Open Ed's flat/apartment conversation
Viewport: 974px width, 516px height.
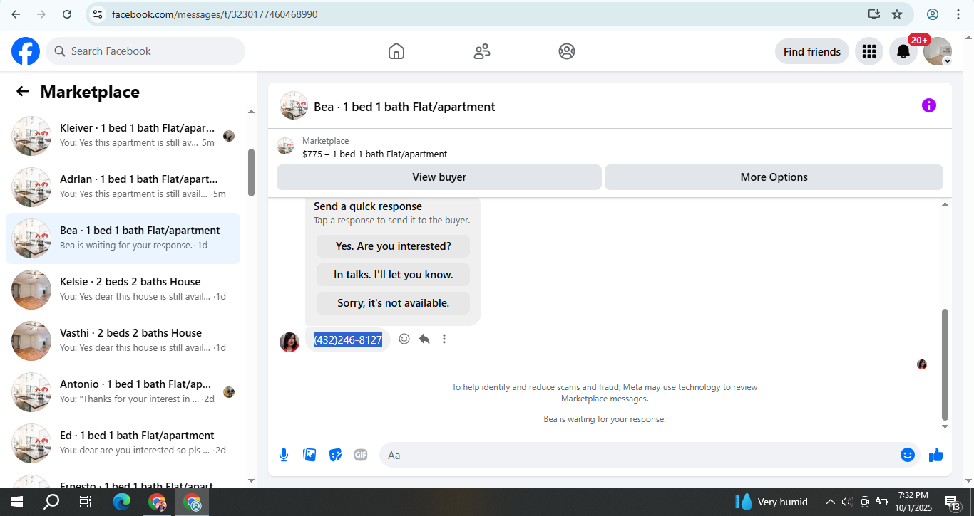point(123,443)
